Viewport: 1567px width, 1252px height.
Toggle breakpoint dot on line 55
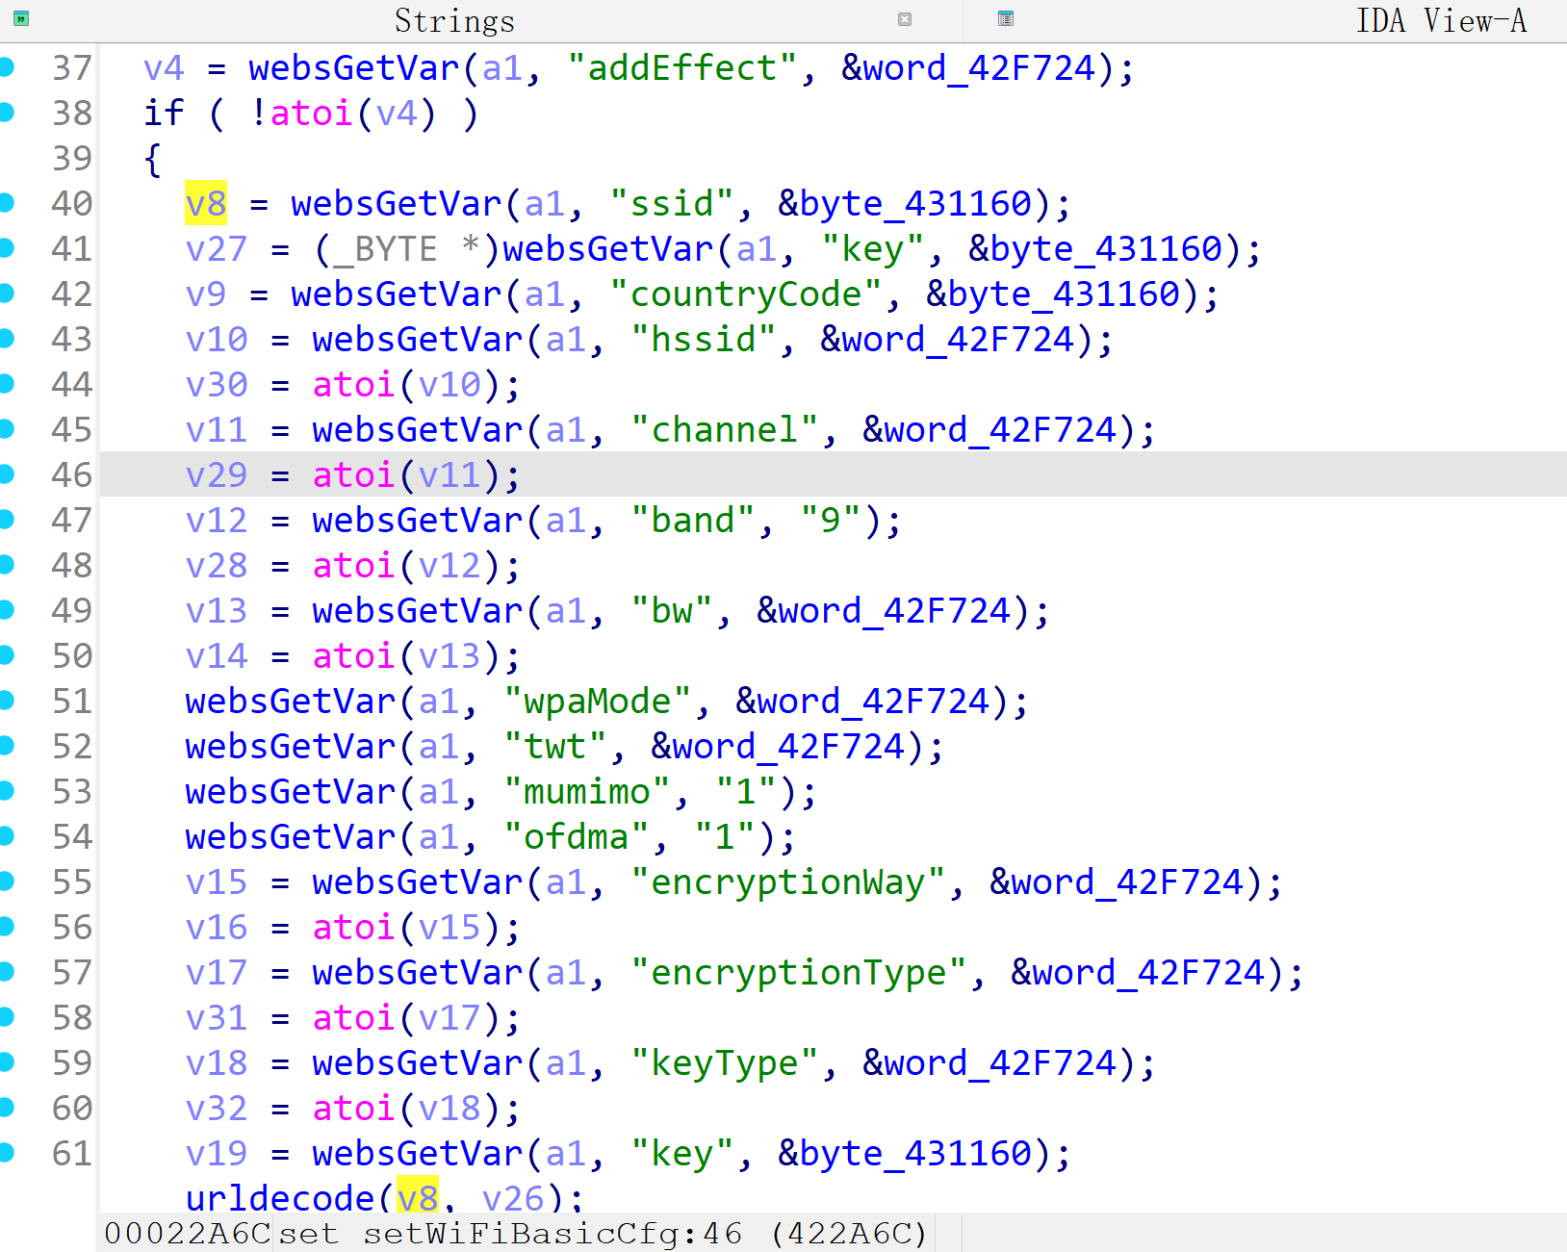tap(7, 881)
